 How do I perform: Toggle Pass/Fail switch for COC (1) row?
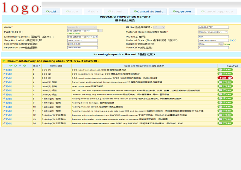(x=225, y=70)
